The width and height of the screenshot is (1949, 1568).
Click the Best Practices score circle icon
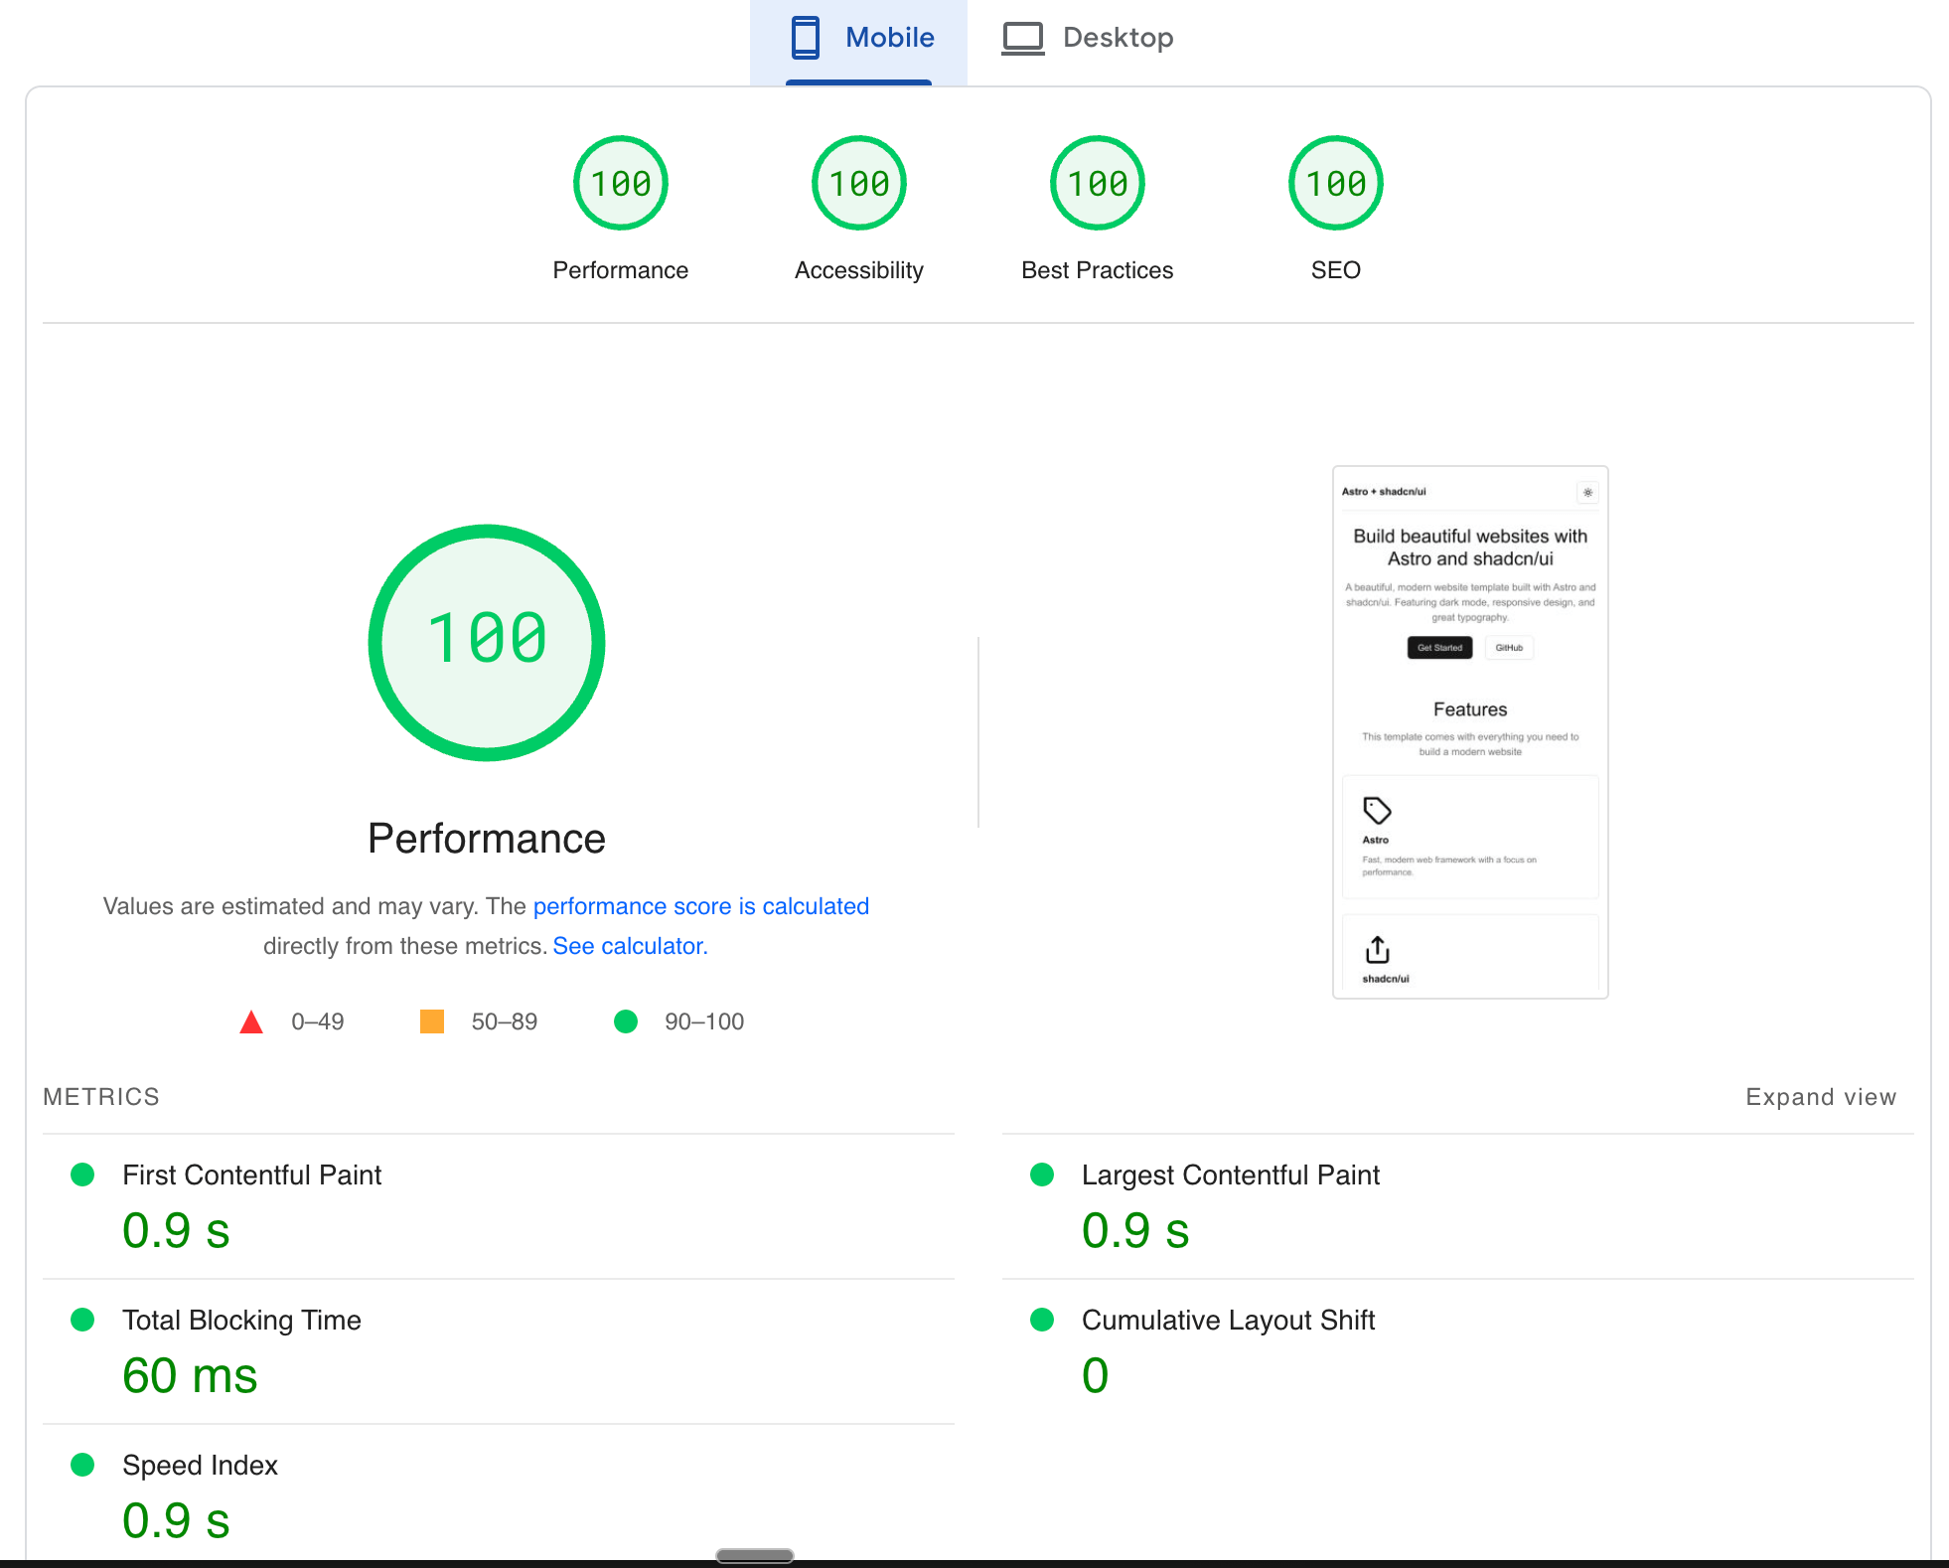pyautogui.click(x=1097, y=183)
